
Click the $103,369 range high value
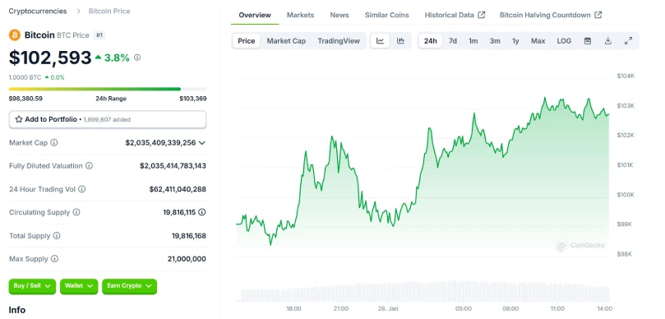pyautogui.click(x=193, y=99)
